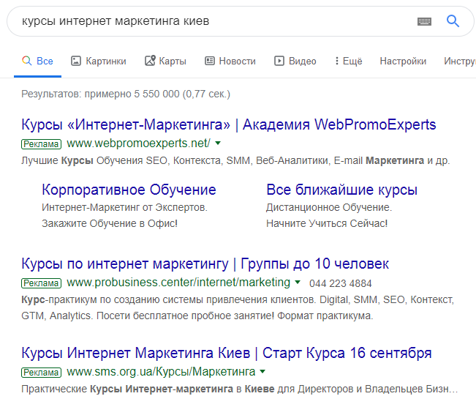Viewport: 476px width, 418px height.
Task: Click the 'Реклама' badge beside webpromoexperts.net
Action: 42,143
